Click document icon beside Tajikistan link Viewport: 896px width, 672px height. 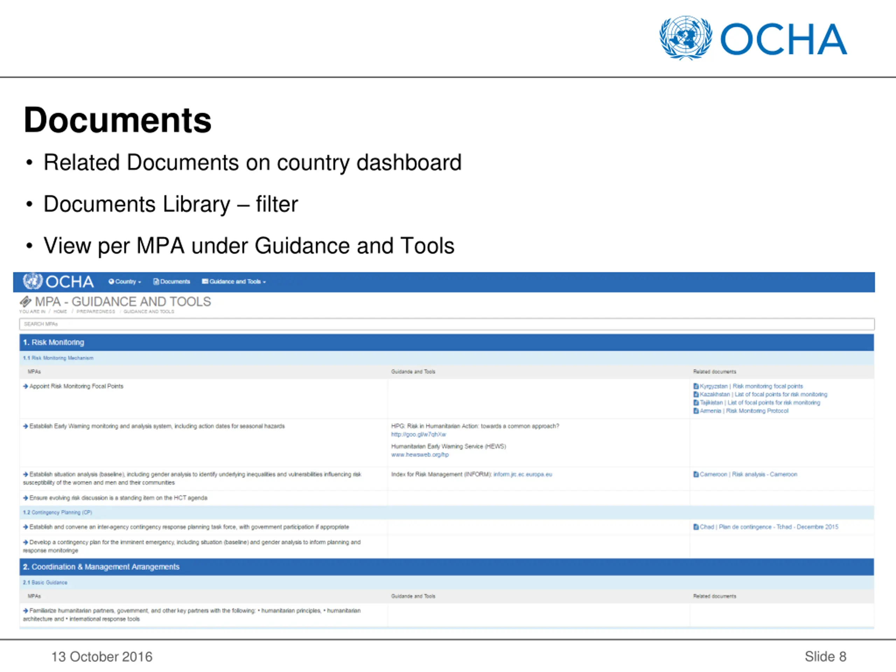696,402
